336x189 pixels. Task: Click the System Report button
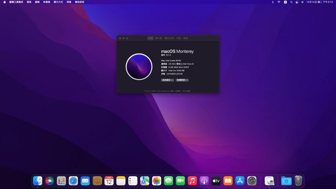167,80
